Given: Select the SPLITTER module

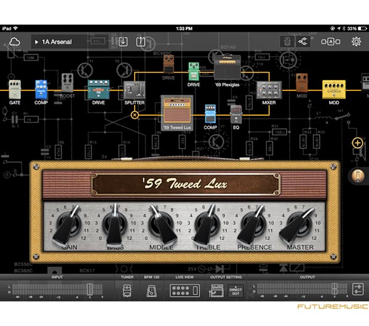Looking at the screenshot, I should [134, 90].
